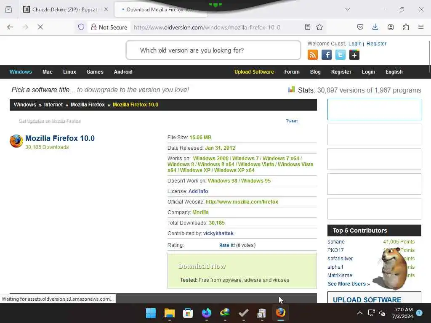Open the official mozilla.com/firefox website link
Viewport: 431px width, 323px height.
tap(242, 201)
